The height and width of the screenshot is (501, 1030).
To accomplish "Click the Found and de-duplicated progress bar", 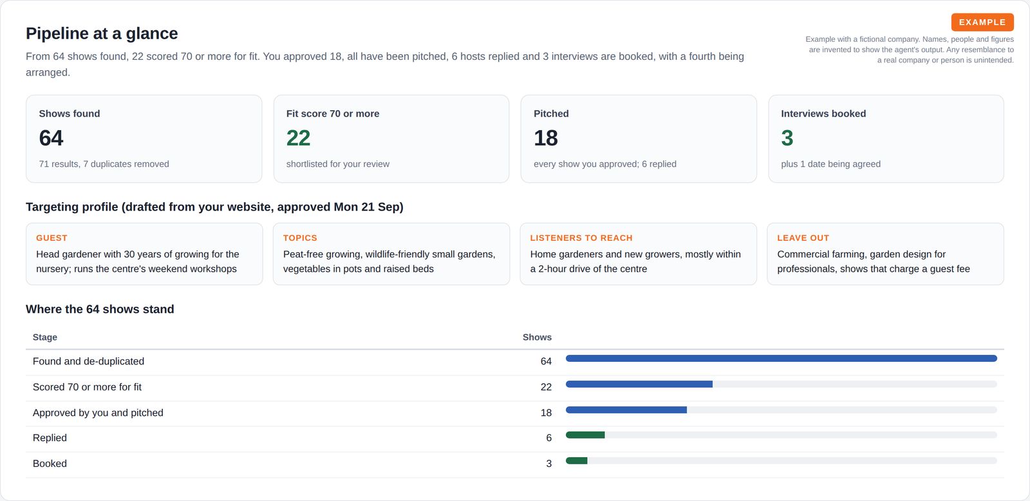I will click(782, 359).
